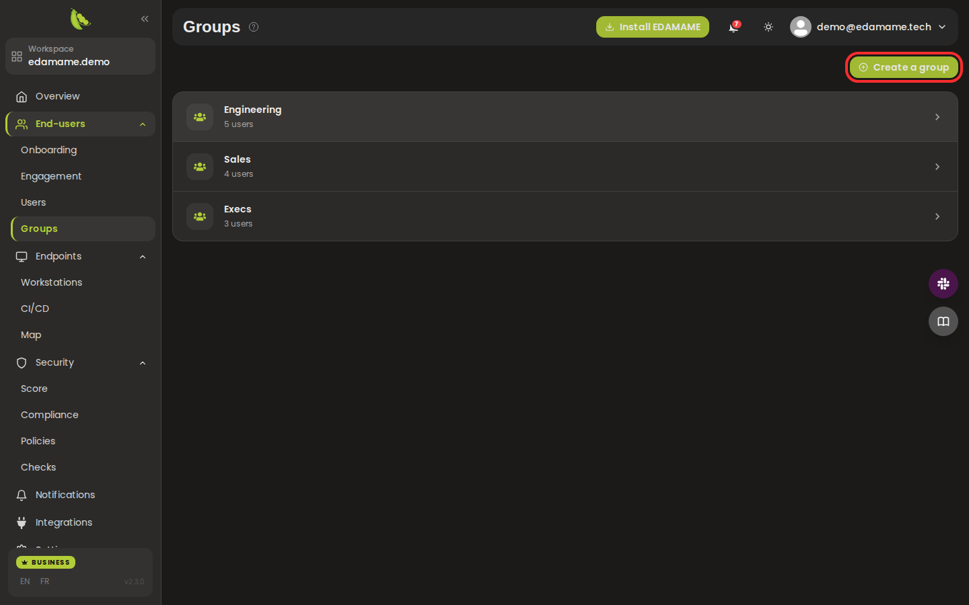
Task: Switch language to EN
Action: 25,581
